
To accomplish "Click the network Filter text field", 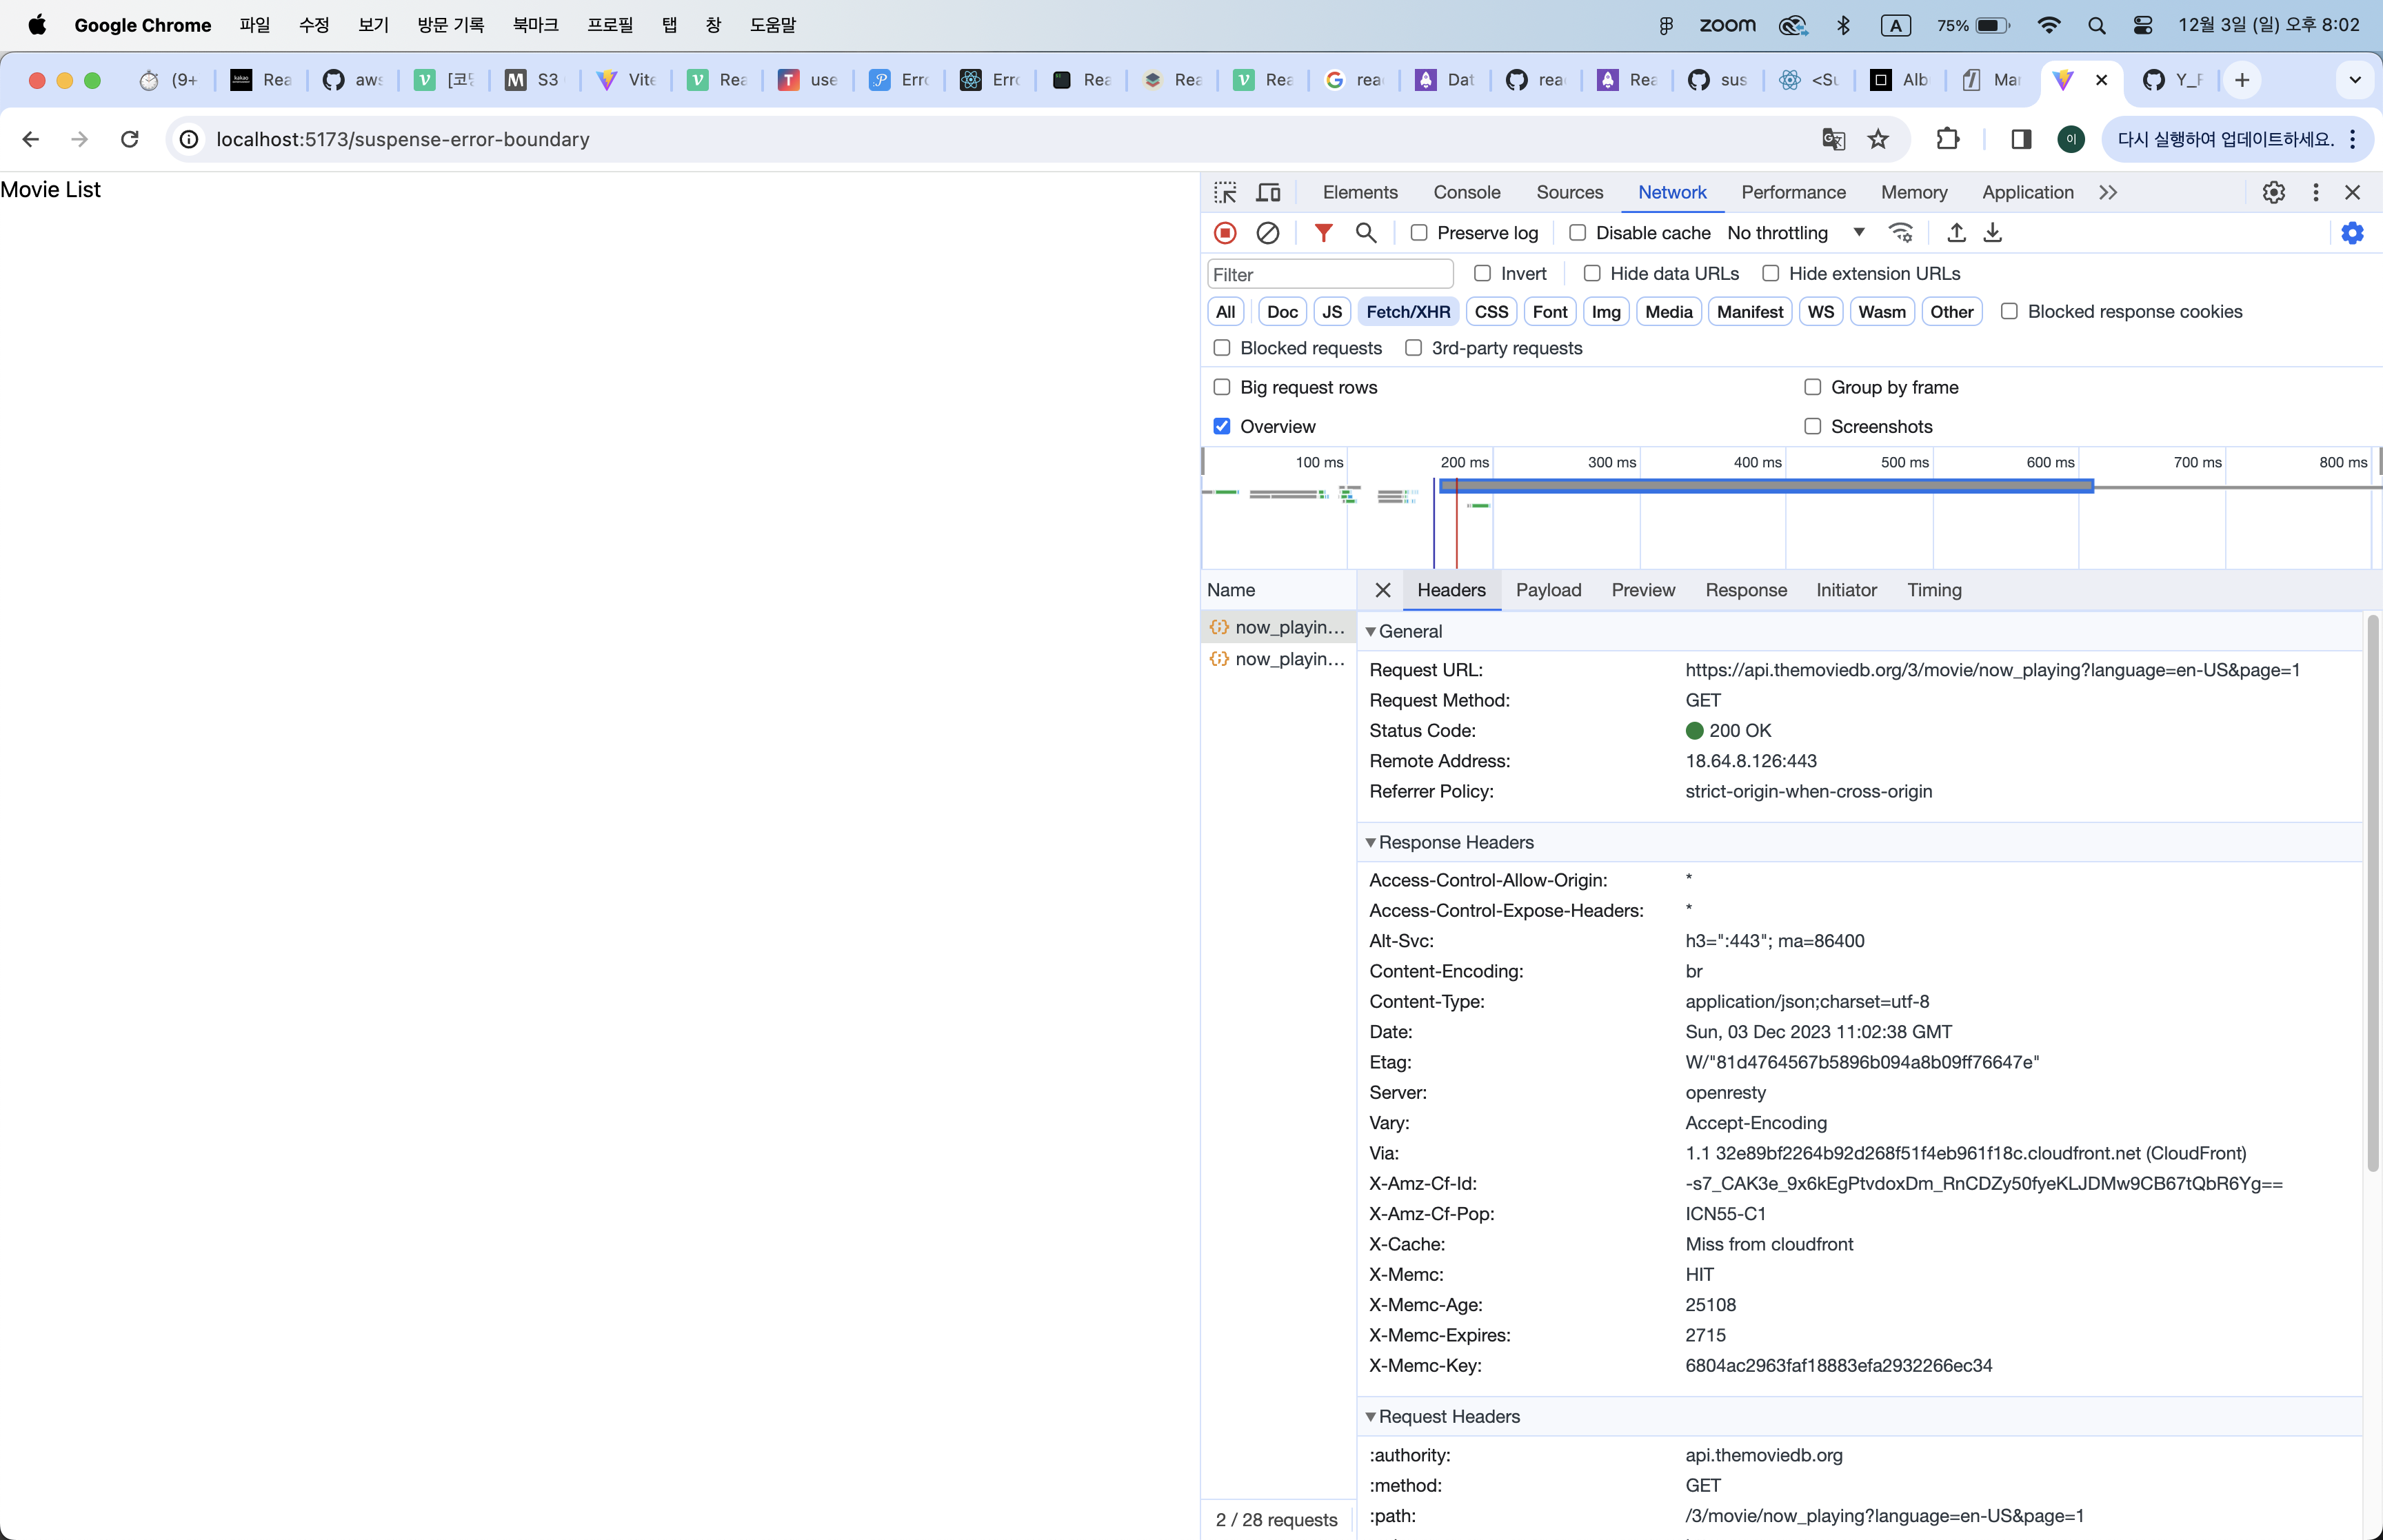I will coord(1329,274).
